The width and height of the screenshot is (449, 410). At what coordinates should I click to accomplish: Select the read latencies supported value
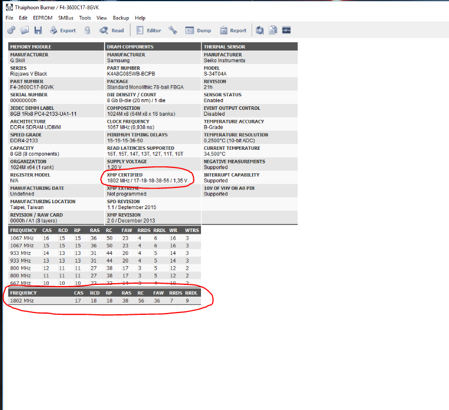point(145,154)
